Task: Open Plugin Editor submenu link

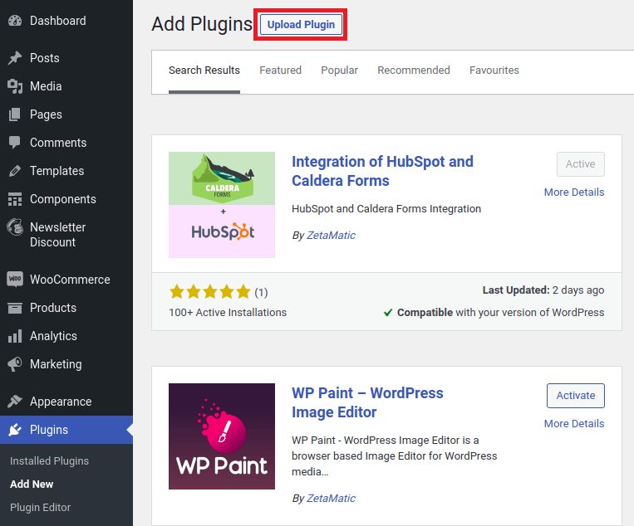Action: point(41,508)
